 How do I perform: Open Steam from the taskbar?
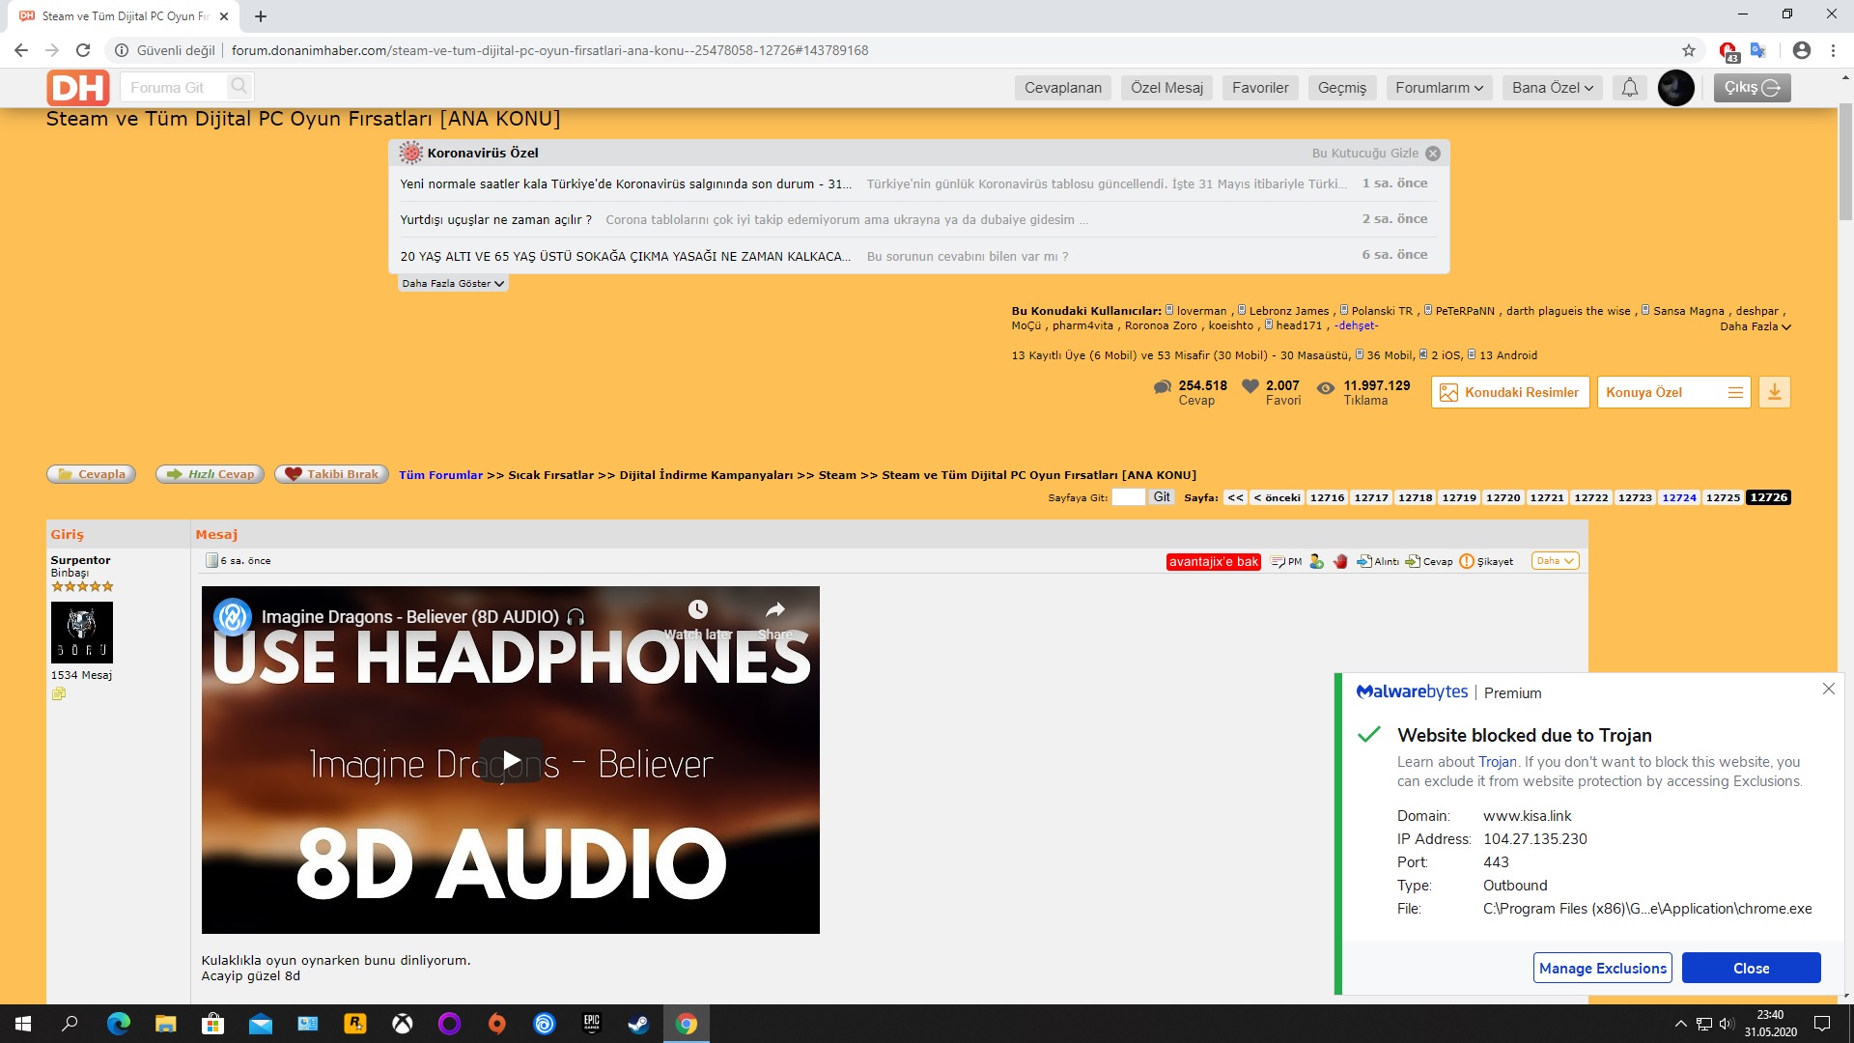click(x=638, y=1024)
